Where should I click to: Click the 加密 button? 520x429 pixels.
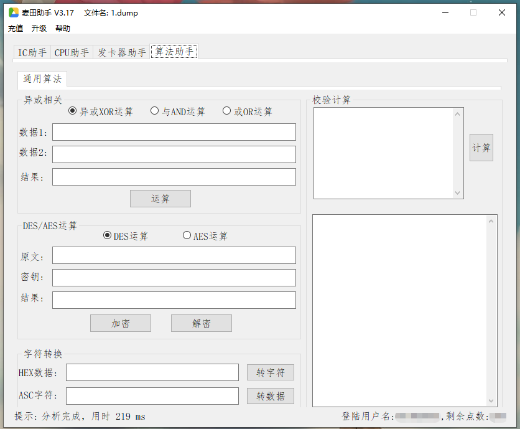(x=120, y=323)
